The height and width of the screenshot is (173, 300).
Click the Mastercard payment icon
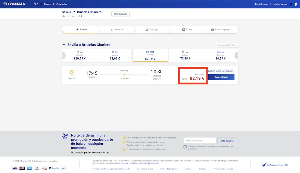22,168
